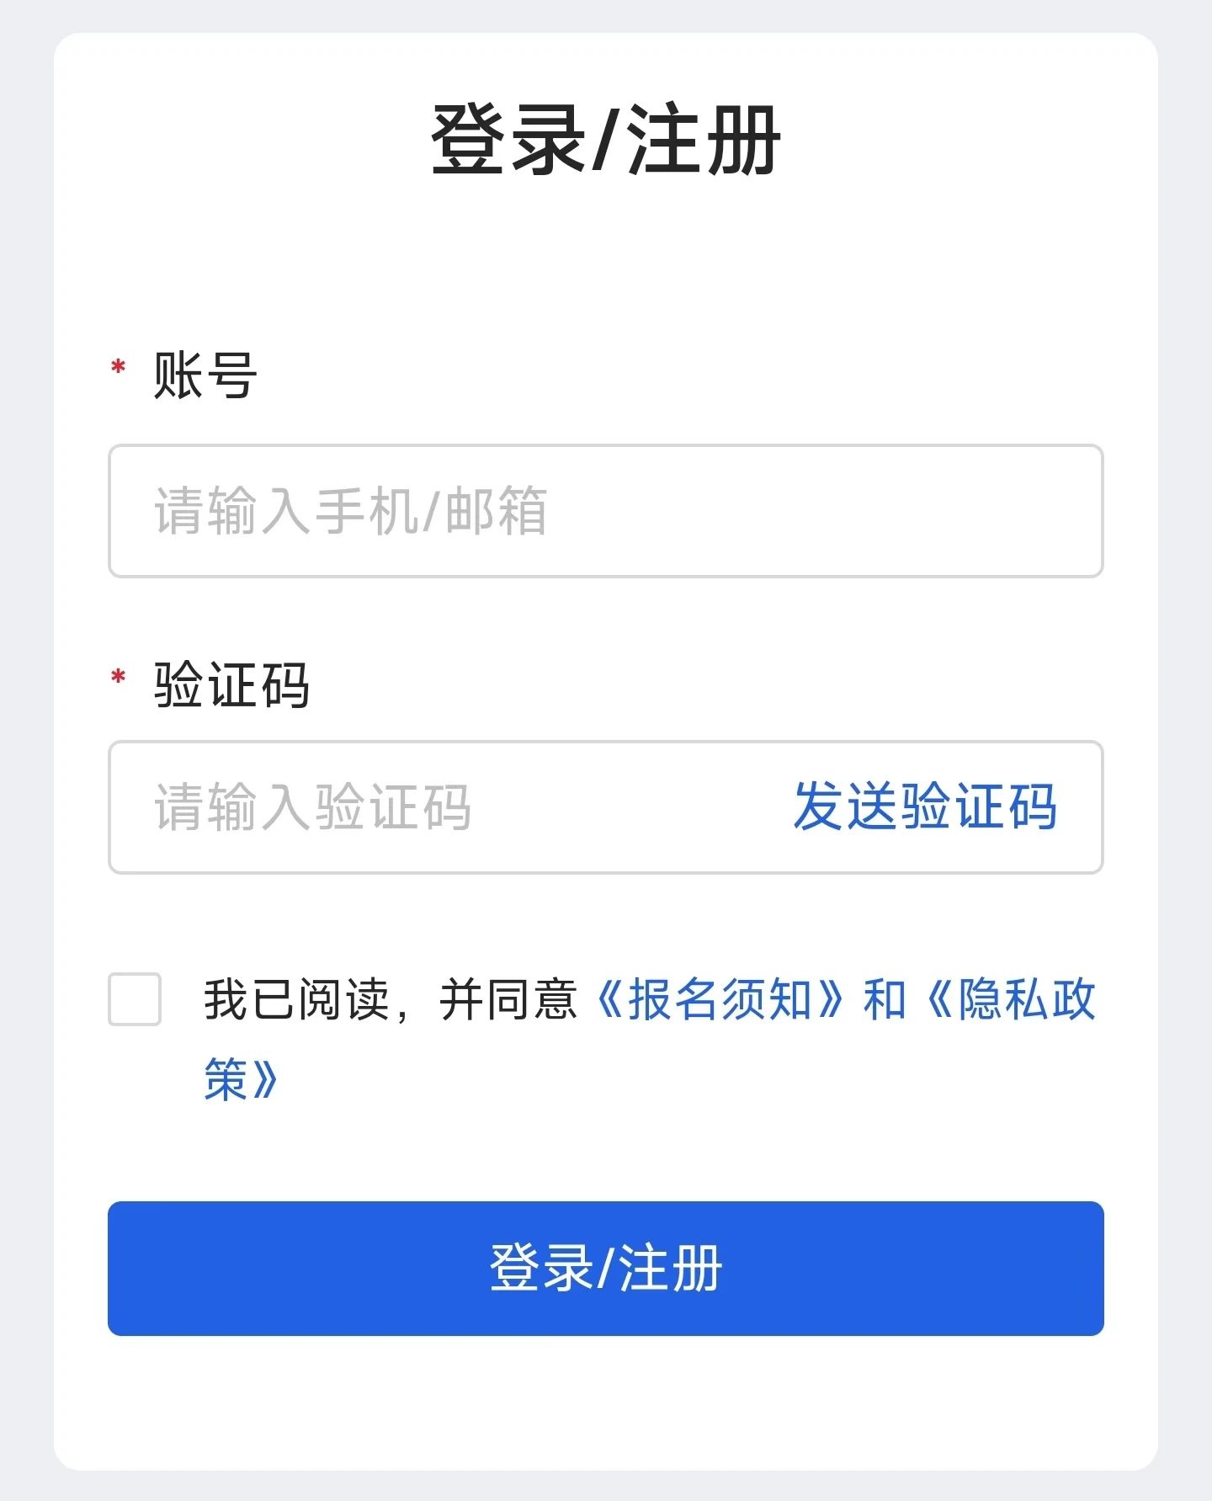Click the 请输入验证码 placeholder text
The height and width of the screenshot is (1501, 1212).
click(x=312, y=807)
